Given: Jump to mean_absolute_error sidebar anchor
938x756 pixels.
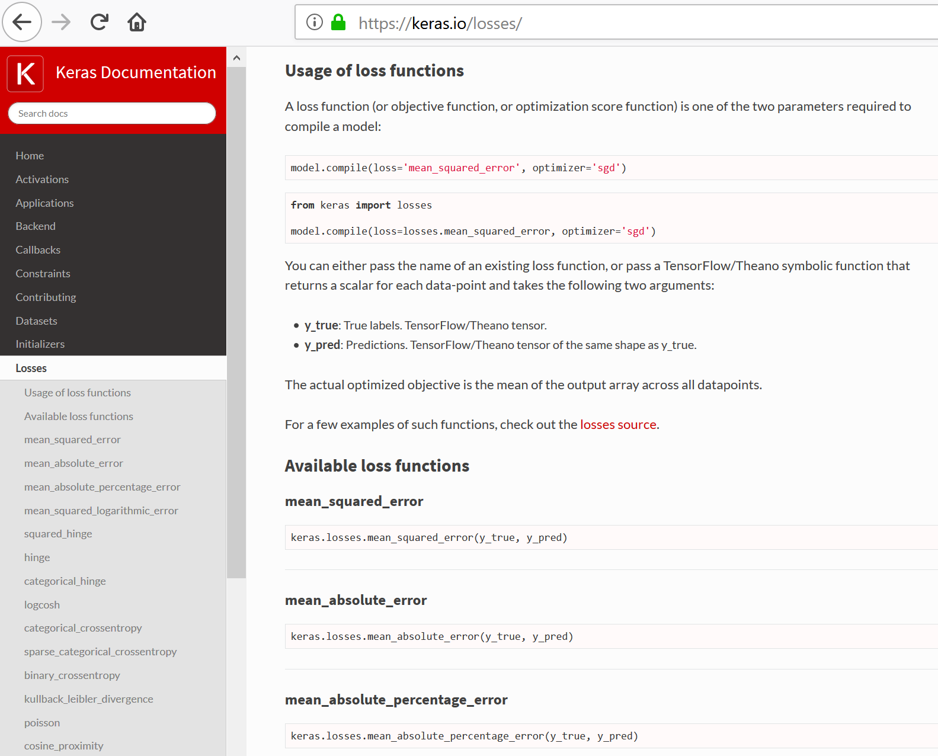Looking at the screenshot, I should click(73, 463).
